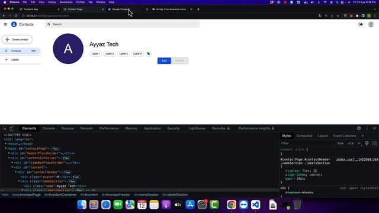Image resolution: width=379 pixels, height=213 pixels.
Task: Activate DevTools inspect element picker
Action: coord(5,128)
